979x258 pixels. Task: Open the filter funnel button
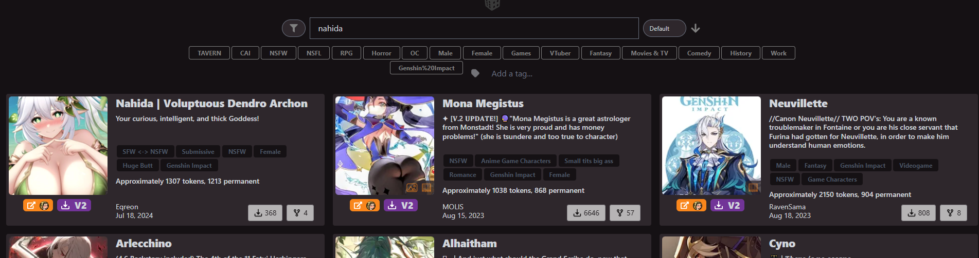click(x=294, y=28)
